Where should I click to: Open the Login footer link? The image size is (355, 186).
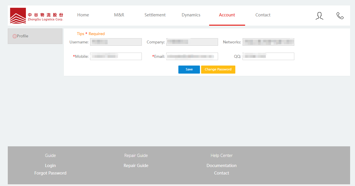(x=50, y=166)
